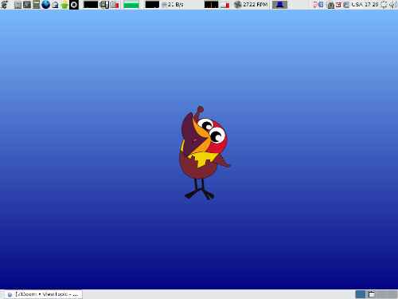The image size is (398, 299).
Task: Open the volume speaker control
Action: pyautogui.click(x=393, y=5)
